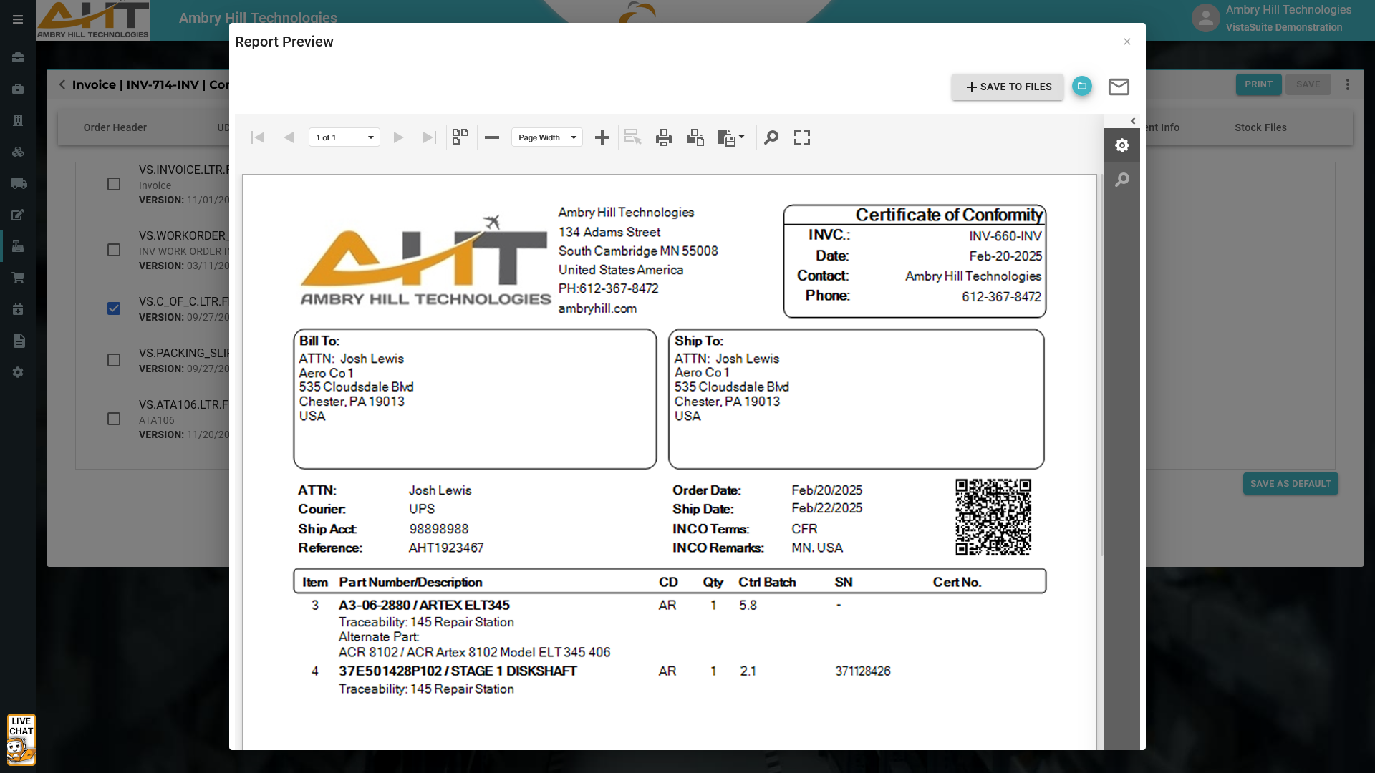Toggle multipage view mode icon

tap(460, 137)
